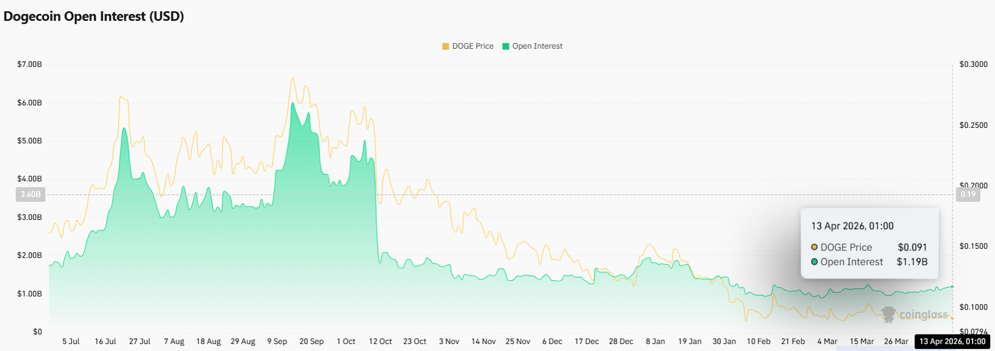Click the yellow endpoint dot on DOGE Price line

coord(952,318)
